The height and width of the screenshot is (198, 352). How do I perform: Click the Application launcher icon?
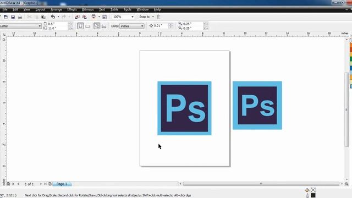pos(94,16)
